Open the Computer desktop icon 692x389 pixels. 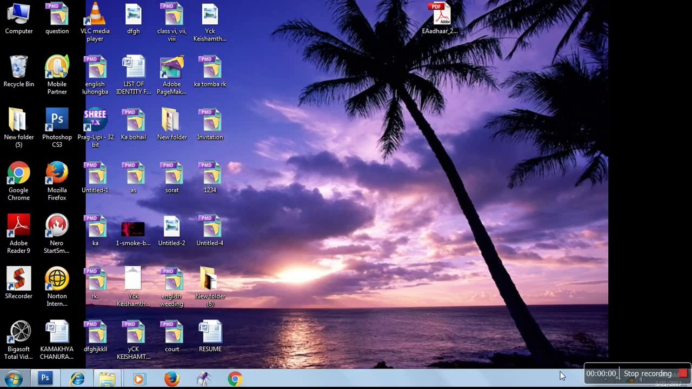coord(18,19)
